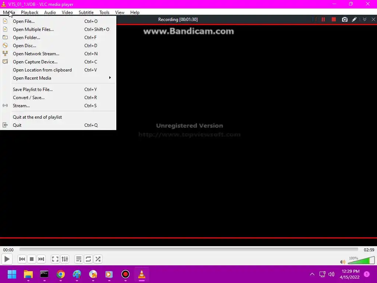Skip to previous media track
The width and height of the screenshot is (377, 283).
(x=22, y=259)
